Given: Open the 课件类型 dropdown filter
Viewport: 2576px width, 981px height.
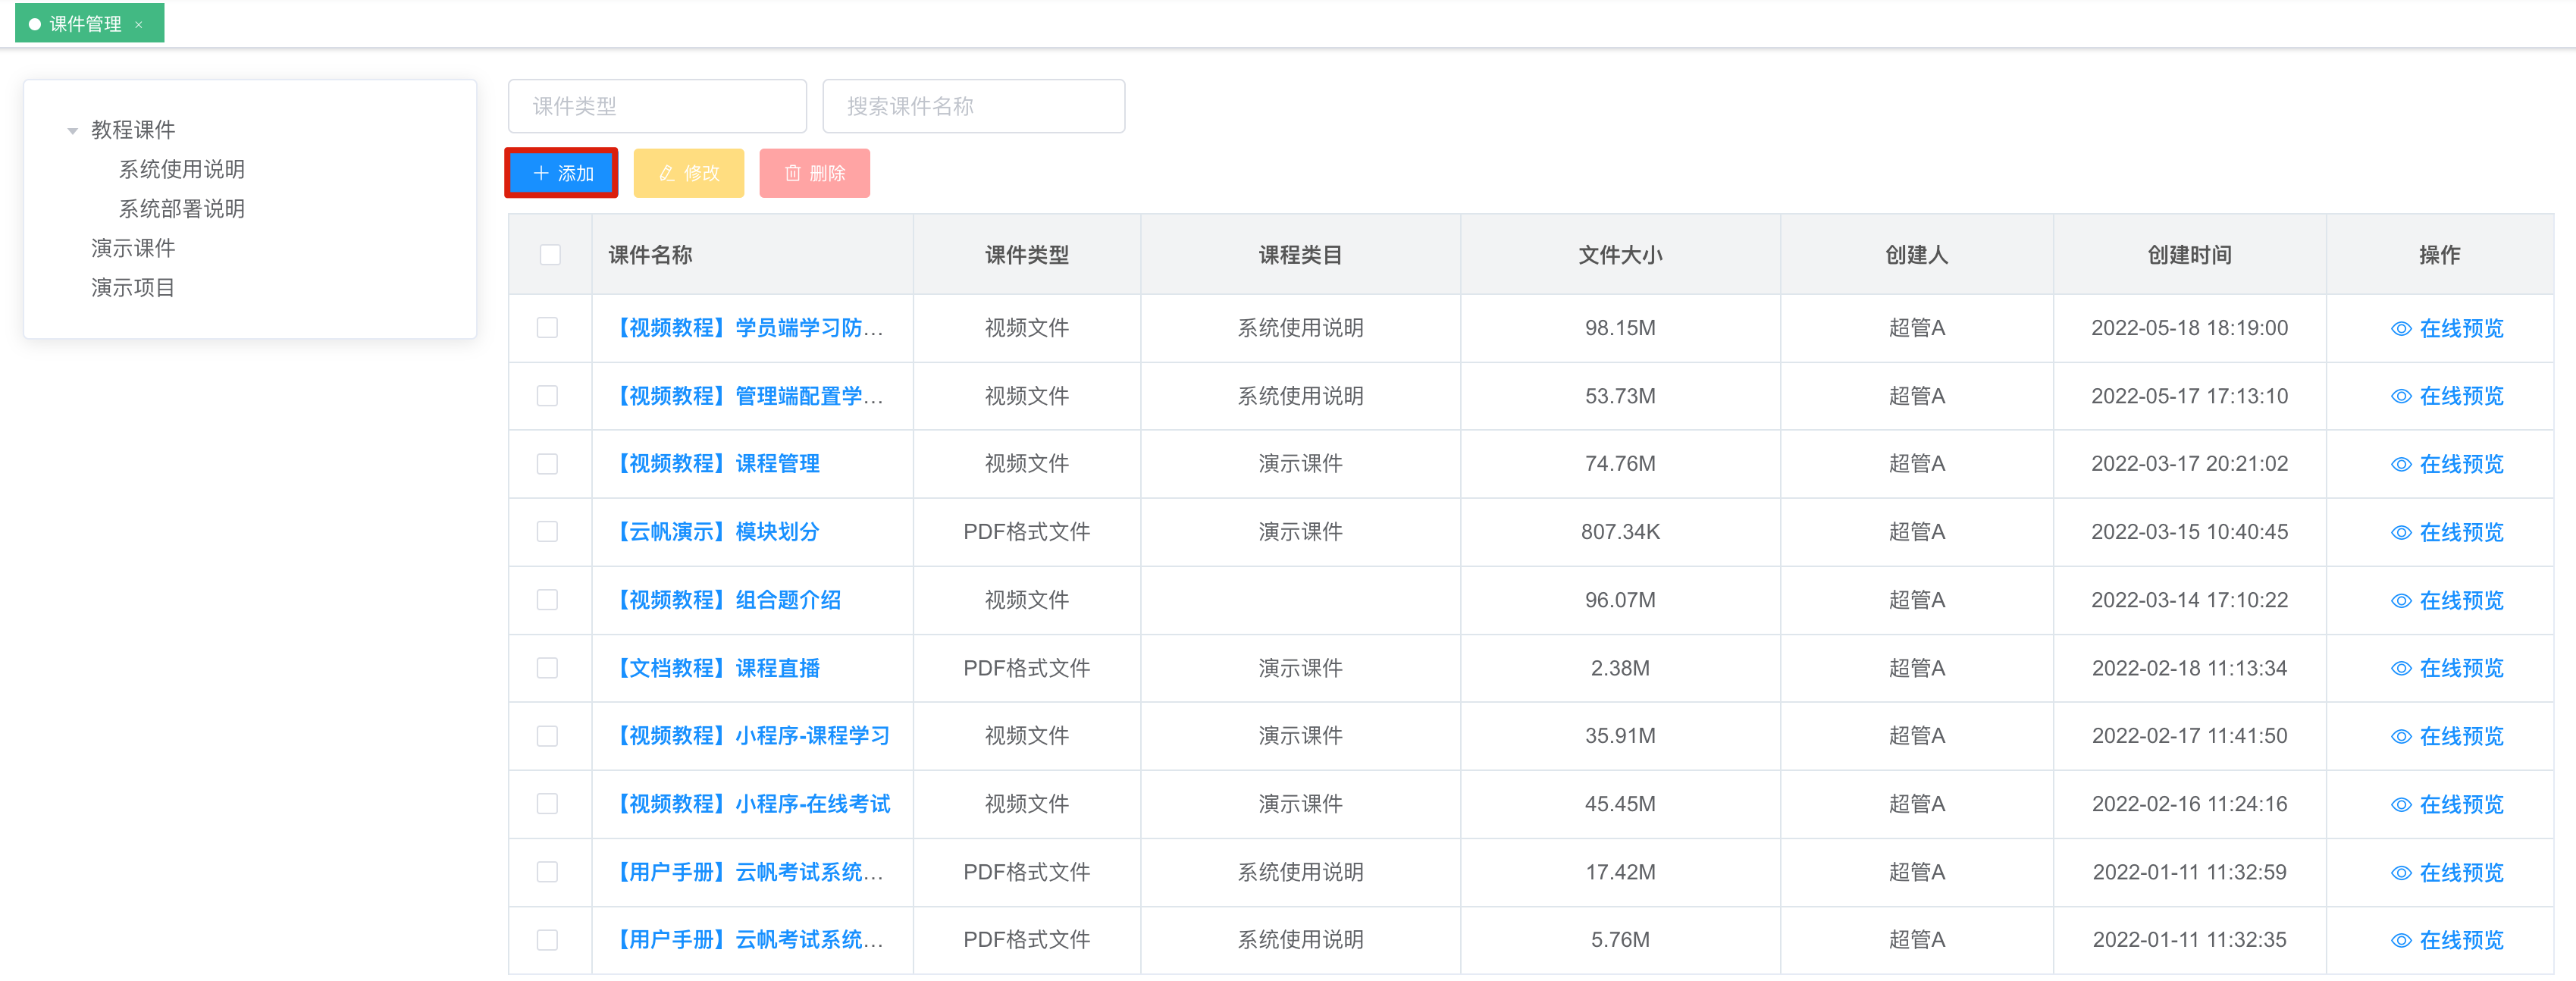Looking at the screenshot, I should (x=656, y=106).
